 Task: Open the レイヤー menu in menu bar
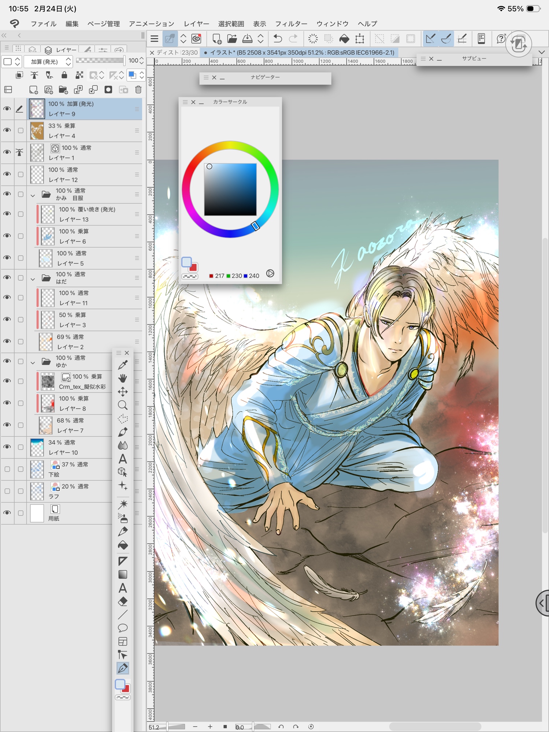click(196, 24)
